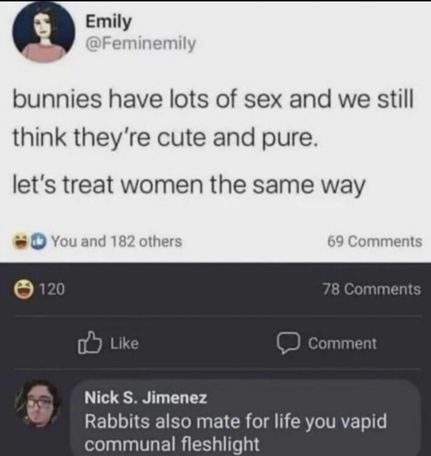Open the @Feminemily handle link

click(x=141, y=44)
